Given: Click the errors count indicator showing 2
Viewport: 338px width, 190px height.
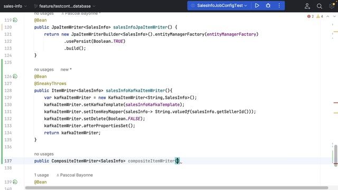Looking at the screenshot, I should coord(311,16).
